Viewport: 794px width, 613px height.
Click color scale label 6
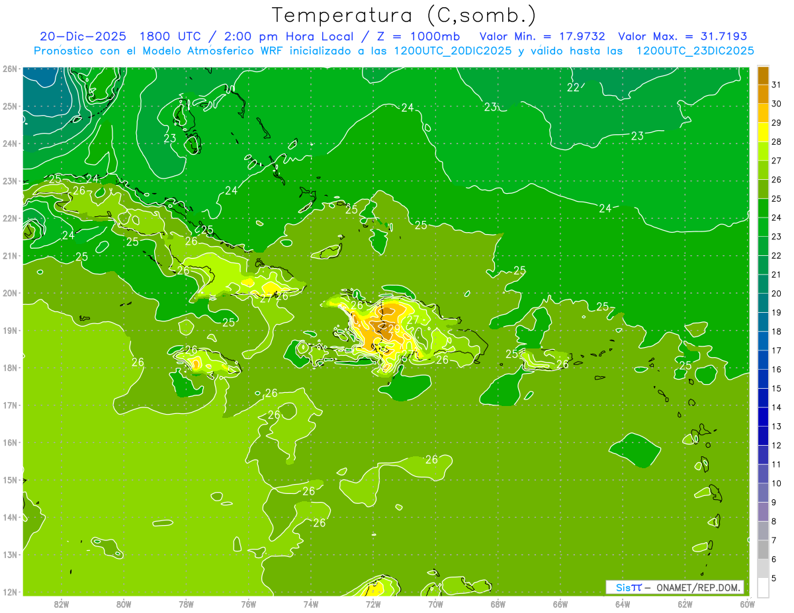774,559
